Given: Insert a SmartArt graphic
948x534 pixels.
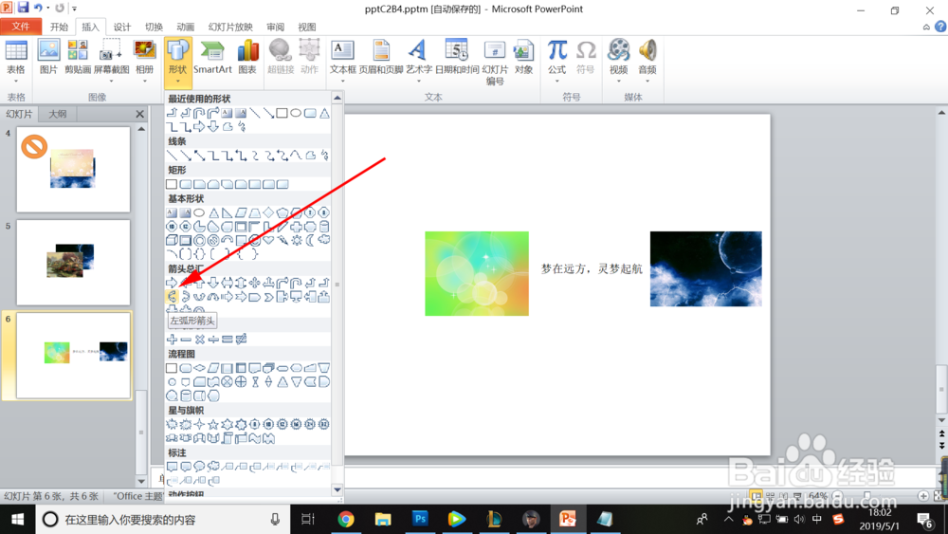Looking at the screenshot, I should (212, 58).
